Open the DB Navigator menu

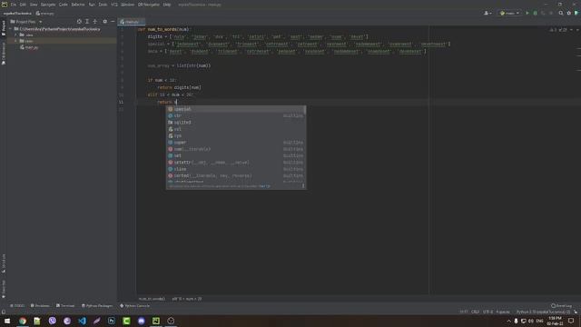pos(149,5)
